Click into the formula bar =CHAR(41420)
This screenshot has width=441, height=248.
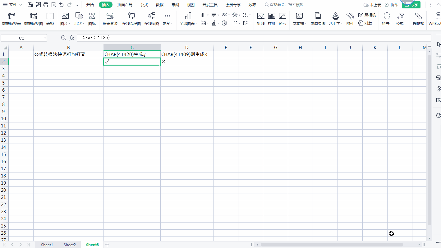click(254, 38)
